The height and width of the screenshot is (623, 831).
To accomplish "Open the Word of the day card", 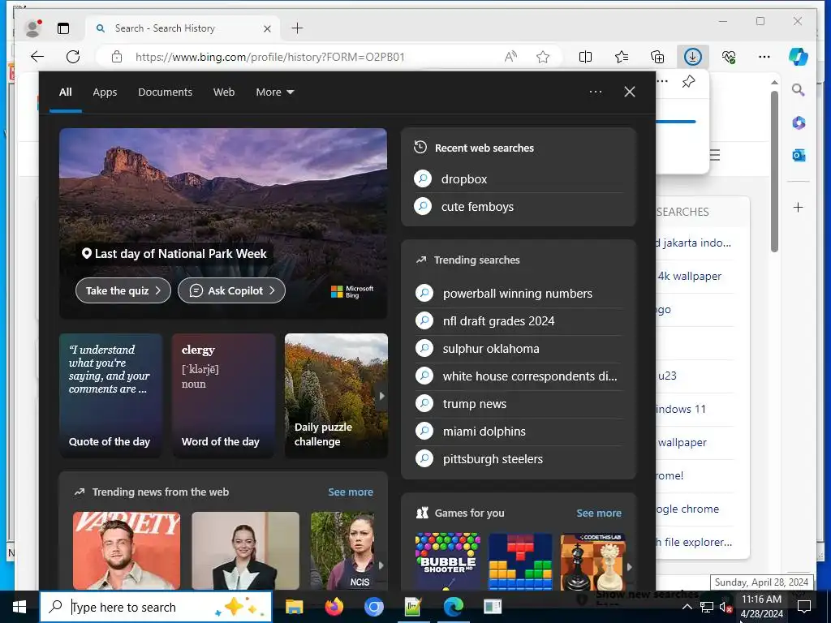I will tap(224, 396).
